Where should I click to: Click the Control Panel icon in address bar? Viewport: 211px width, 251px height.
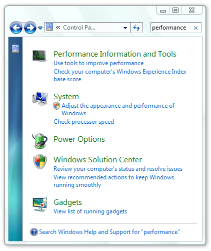point(49,27)
